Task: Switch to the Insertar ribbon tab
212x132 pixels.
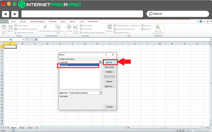Action: tap(23, 21)
